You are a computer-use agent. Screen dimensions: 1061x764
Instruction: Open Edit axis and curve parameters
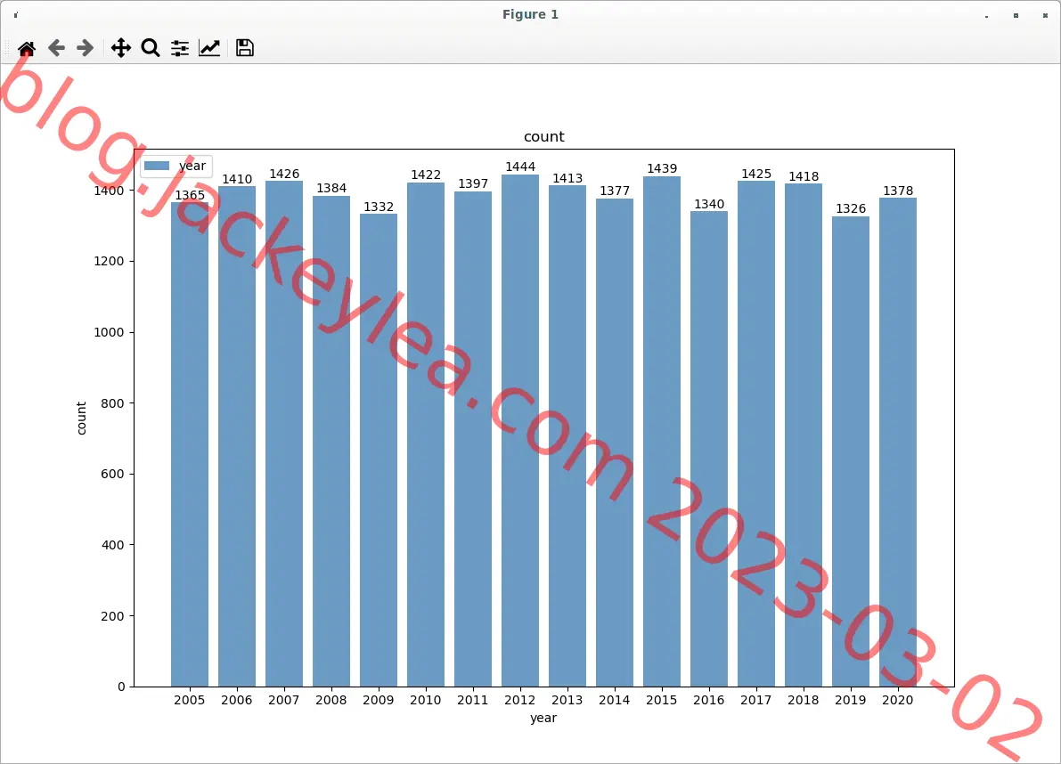(209, 48)
